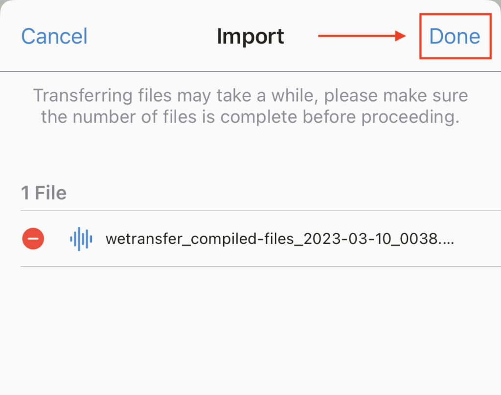501x395 pixels.
Task: Click the Import dialog title
Action: (250, 36)
